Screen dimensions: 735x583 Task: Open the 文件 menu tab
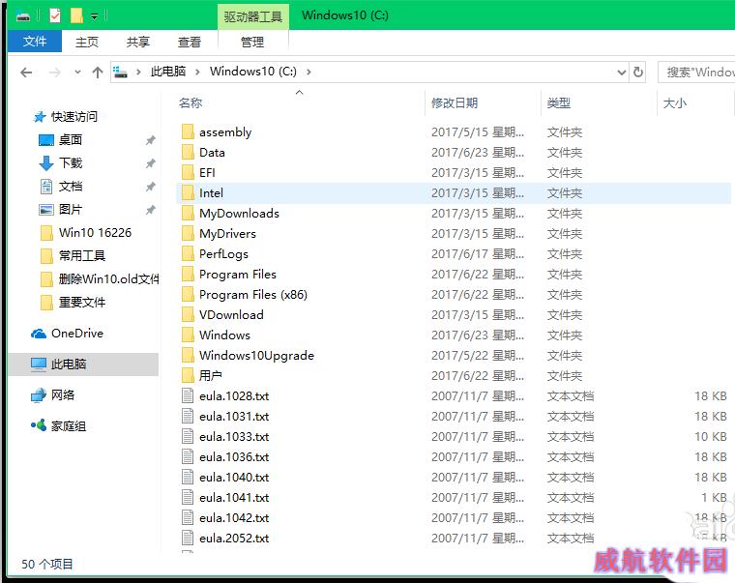click(x=35, y=42)
